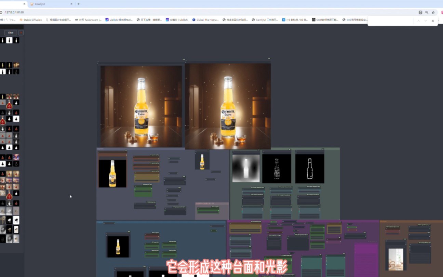Open the zoom magnifier icon in address bar
Screen dimensions: 443x277
pyautogui.click(x=427, y=12)
